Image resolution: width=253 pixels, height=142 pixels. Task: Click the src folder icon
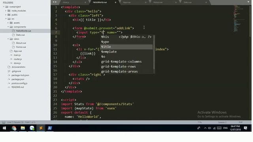9,19
